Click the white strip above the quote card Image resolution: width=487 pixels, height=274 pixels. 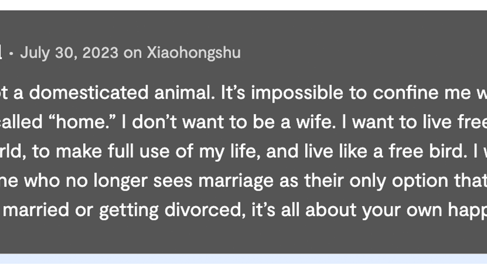[243, 4]
